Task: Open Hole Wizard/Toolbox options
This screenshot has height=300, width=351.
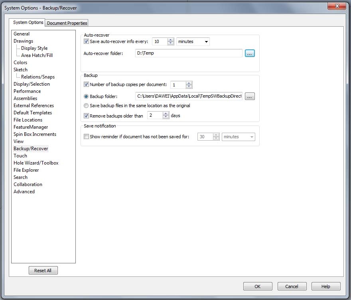Action: 36,163
